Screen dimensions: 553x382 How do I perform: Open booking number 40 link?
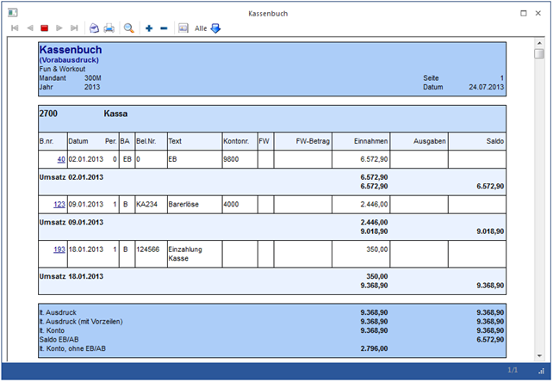(60, 159)
